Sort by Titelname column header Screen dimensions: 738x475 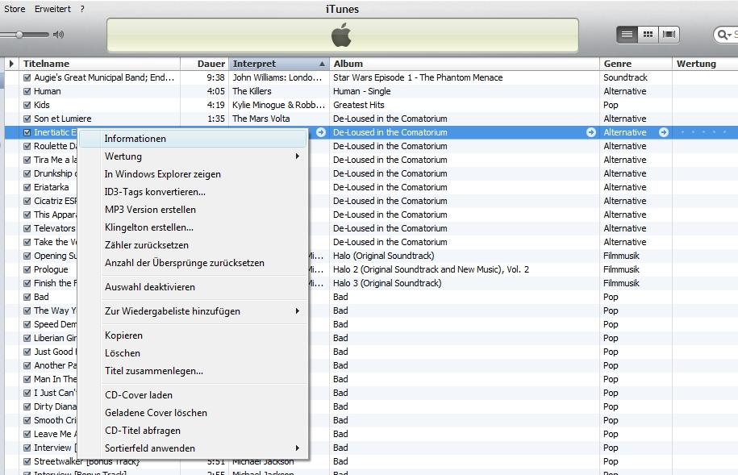(100, 64)
